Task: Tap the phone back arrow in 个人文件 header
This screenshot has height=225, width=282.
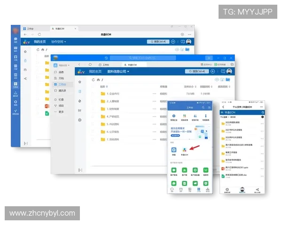Action: pos(223,107)
